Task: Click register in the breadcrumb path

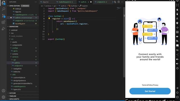Action: pyautogui.click(x=85, y=6)
